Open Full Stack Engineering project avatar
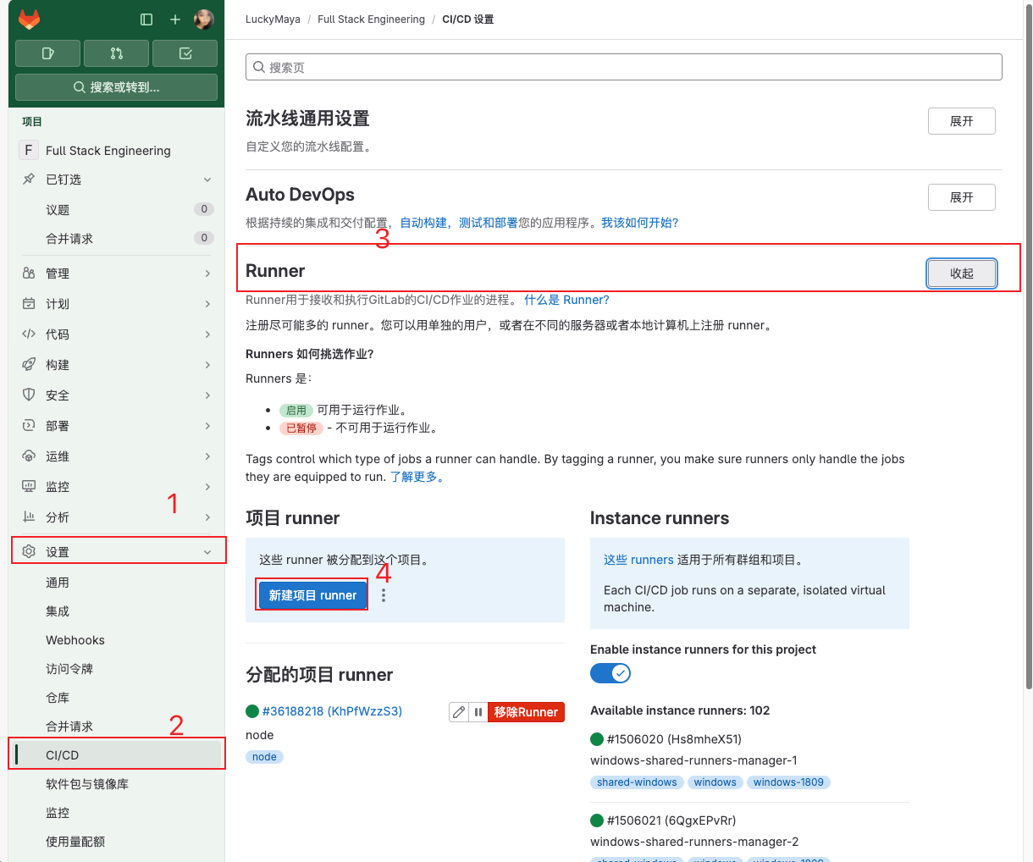Image resolution: width=1033 pixels, height=862 pixels. 29,150
